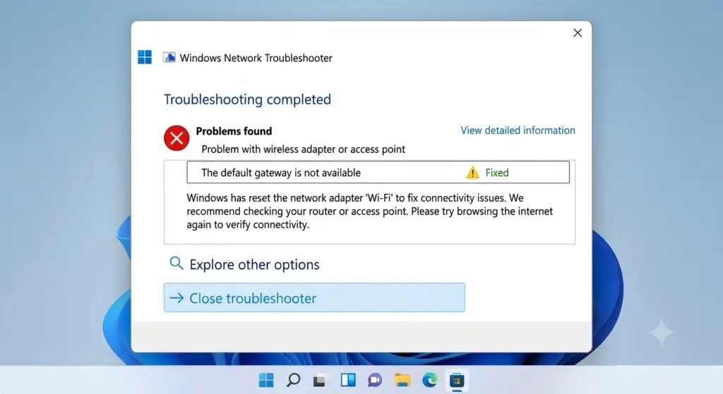Viewport: 723px width, 394px height.
Task: Click the yellow warning icon beside Fixed
Action: pos(472,173)
